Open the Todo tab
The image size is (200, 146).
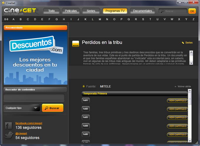(51, 11)
